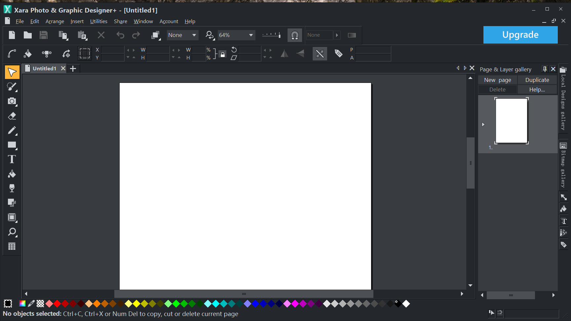Toggle the pin on Page & Layer gallery
The width and height of the screenshot is (571, 321).
545,69
